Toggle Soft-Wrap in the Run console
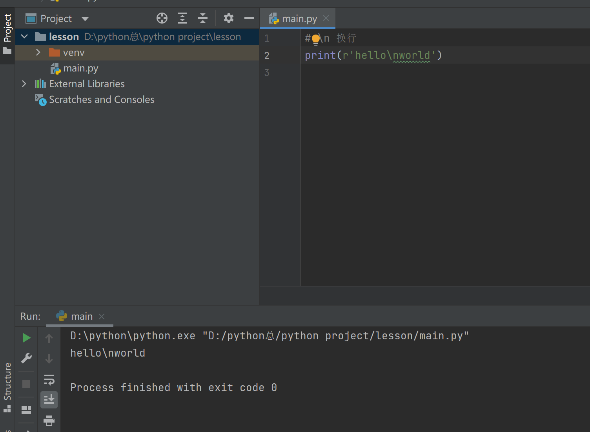The image size is (590, 432). (x=49, y=379)
